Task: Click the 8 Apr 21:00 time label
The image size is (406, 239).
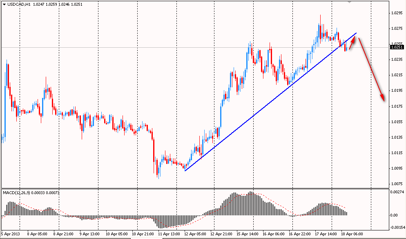Action: [63, 234]
